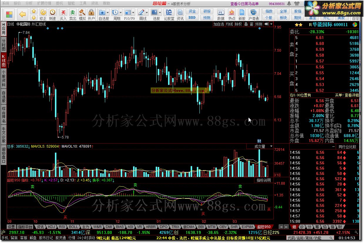Expand the F10/F9 dropdown arrow
Image resolution: width=364 pixels, height=243 pixels.
(133, 13)
